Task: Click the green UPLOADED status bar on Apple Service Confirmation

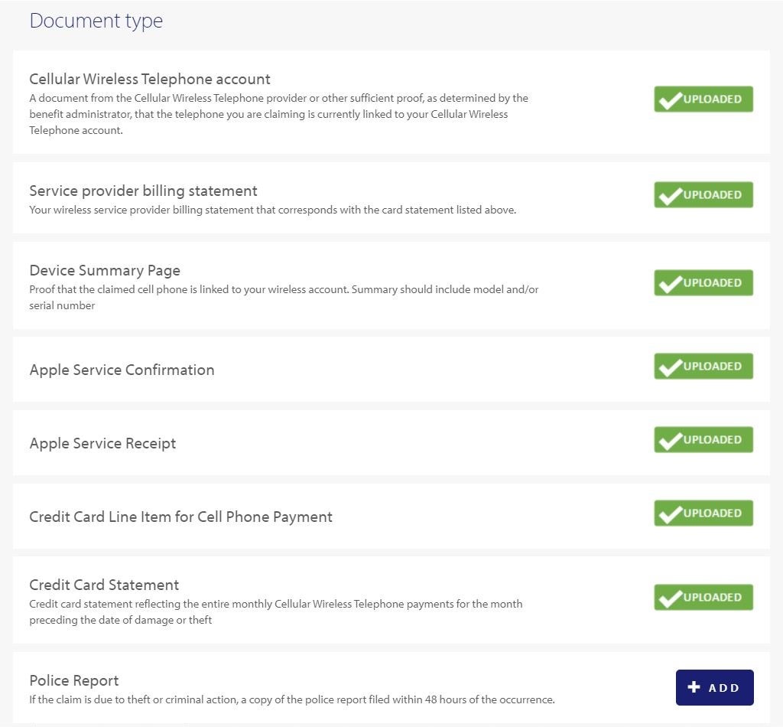Action: [703, 366]
